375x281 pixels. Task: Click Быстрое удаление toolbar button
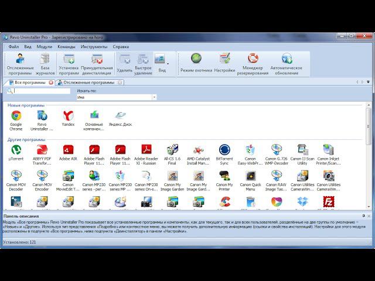pyautogui.click(x=143, y=64)
